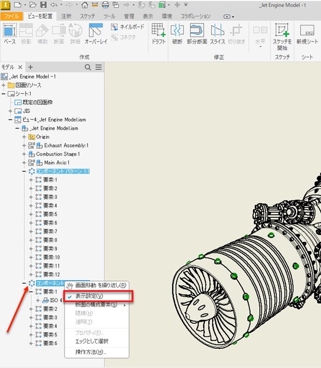Choose the スライス (Slice) tool
The image size is (321, 368).
(217, 34)
